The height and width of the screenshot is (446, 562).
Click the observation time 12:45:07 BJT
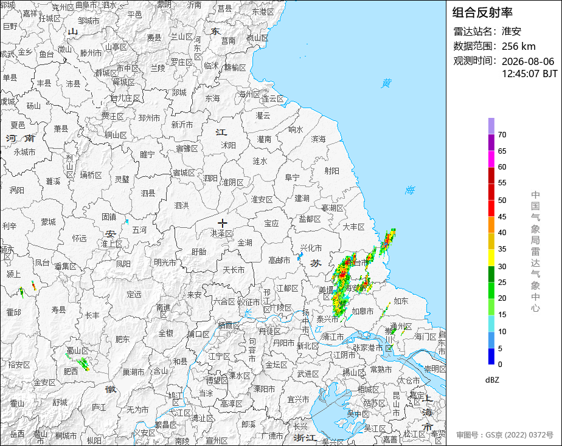pos(529,74)
